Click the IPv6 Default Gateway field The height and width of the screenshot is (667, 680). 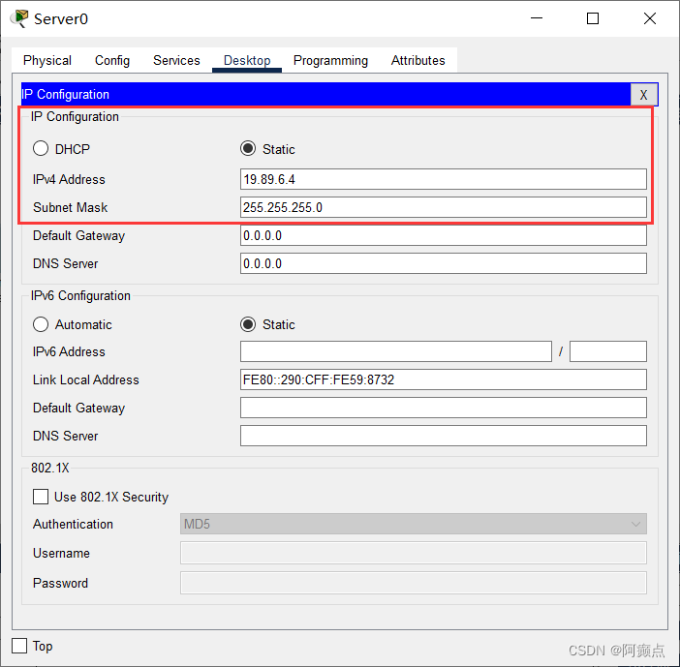(444, 408)
